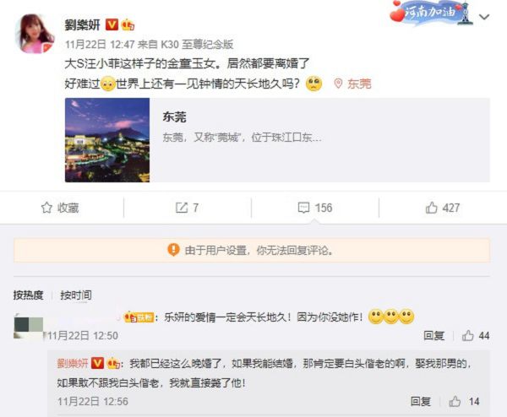Click the poster's profile avatar photo
This screenshot has width=507, height=417.
pyautogui.click(x=35, y=33)
